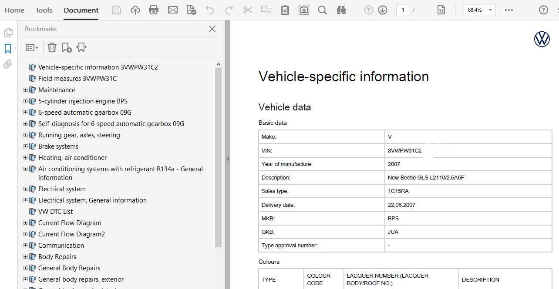
Task: Toggle the Bookmarks sidebar panel icon
Action: coord(8,48)
